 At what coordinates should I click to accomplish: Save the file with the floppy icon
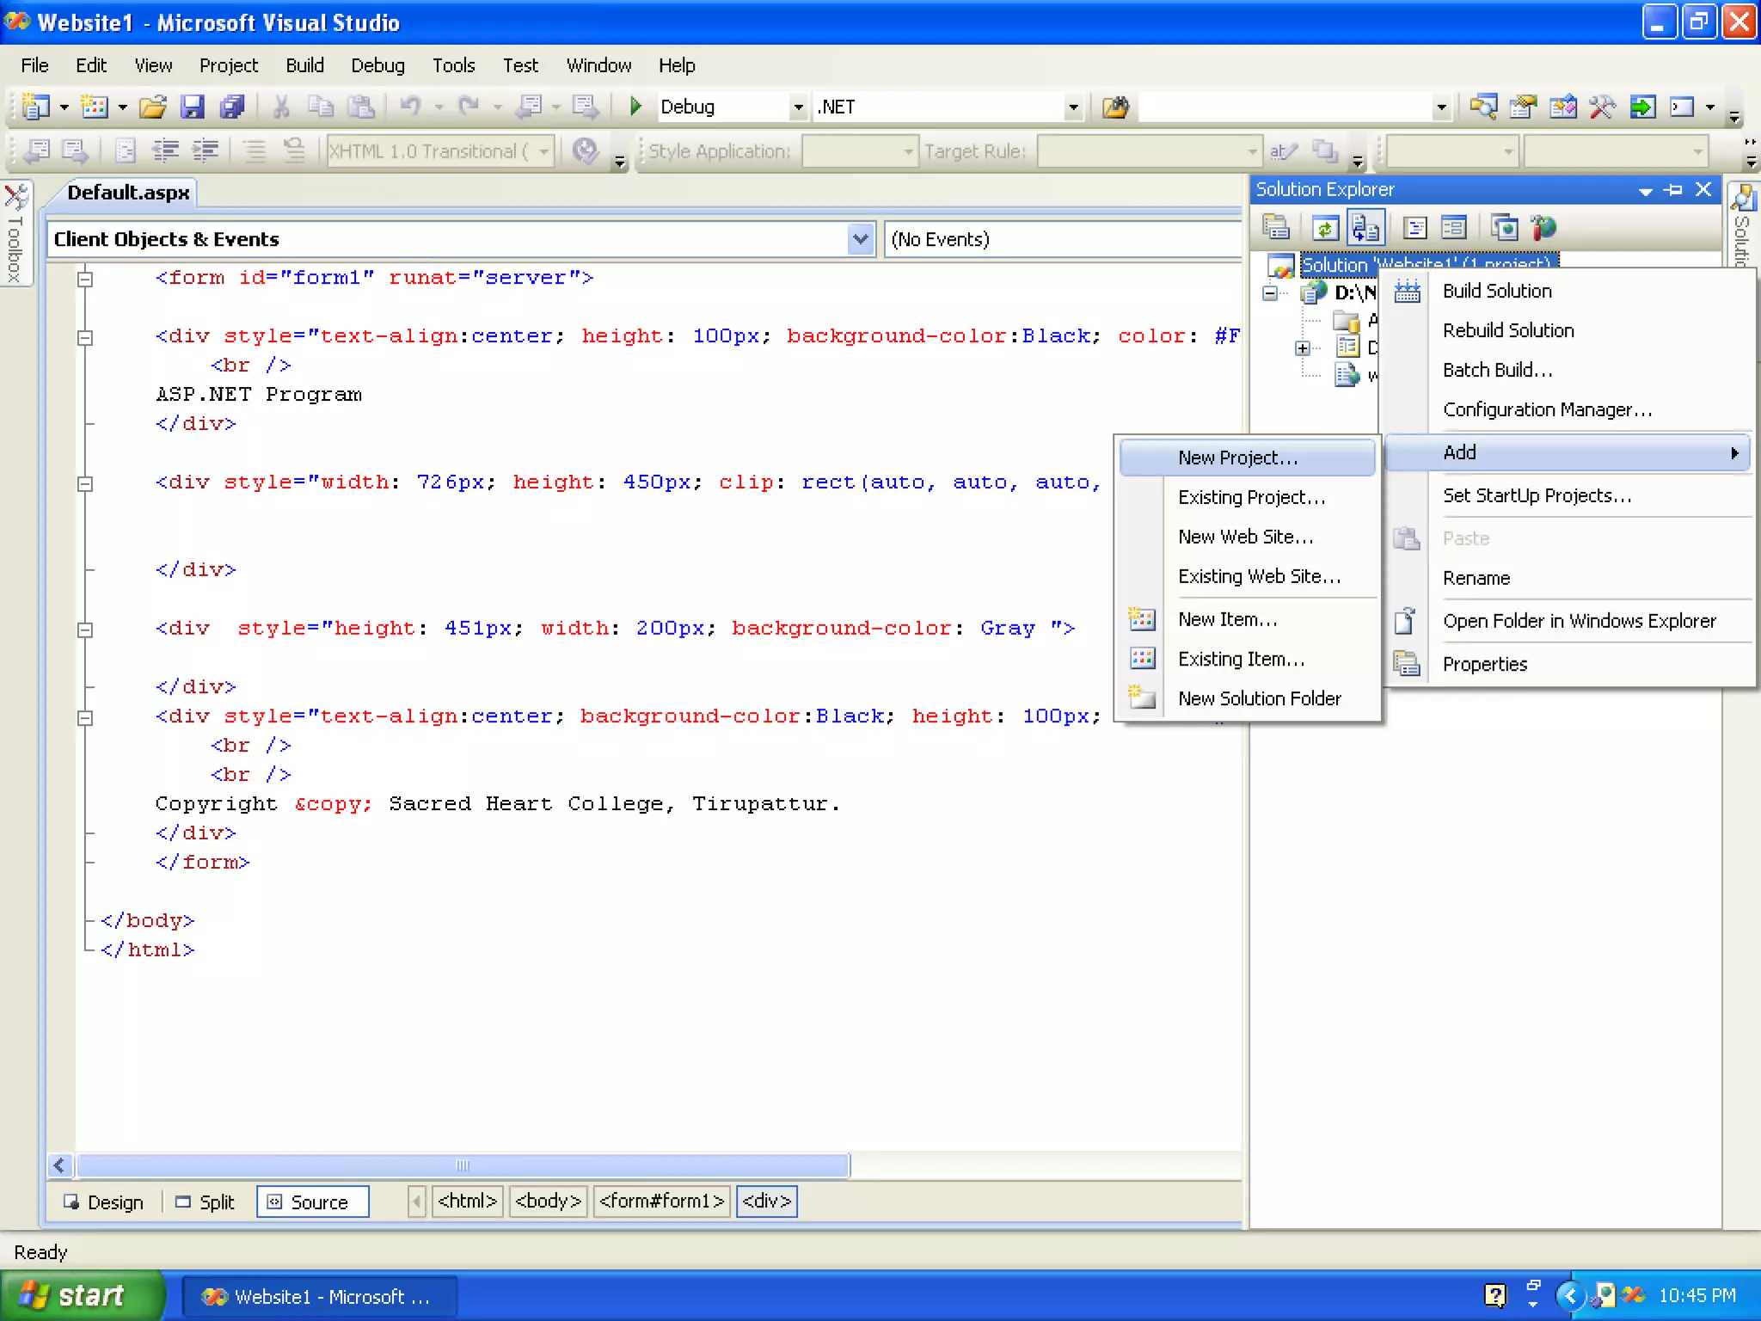coord(193,107)
